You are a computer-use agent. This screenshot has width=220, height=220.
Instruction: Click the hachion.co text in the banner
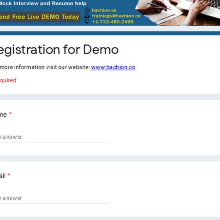point(104,10)
